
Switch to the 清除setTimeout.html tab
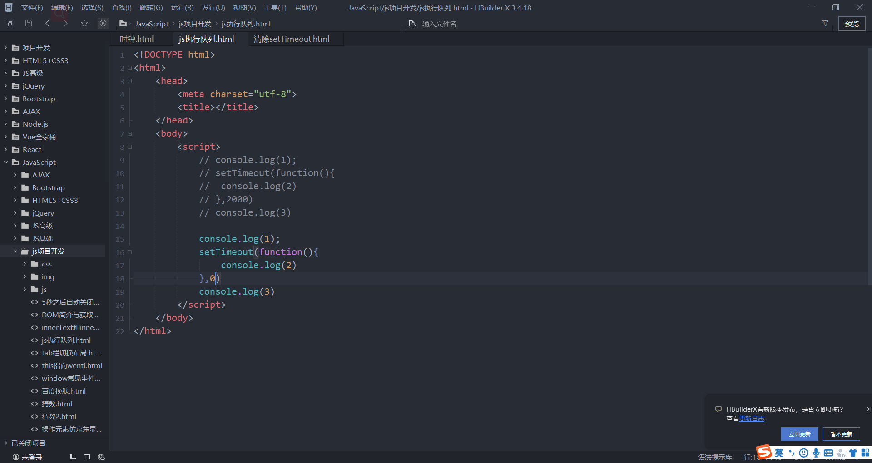(291, 39)
